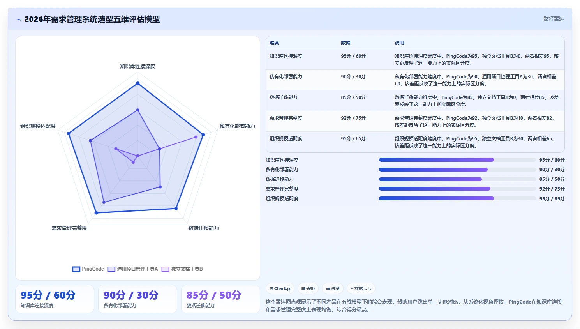Image resolution: width=580 pixels, height=329 pixels.
Task: Toggle the PingCode legend swatch
Action: click(76, 269)
